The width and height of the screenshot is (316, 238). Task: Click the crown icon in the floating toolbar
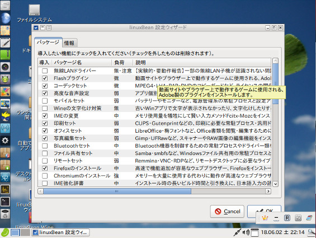265,218
